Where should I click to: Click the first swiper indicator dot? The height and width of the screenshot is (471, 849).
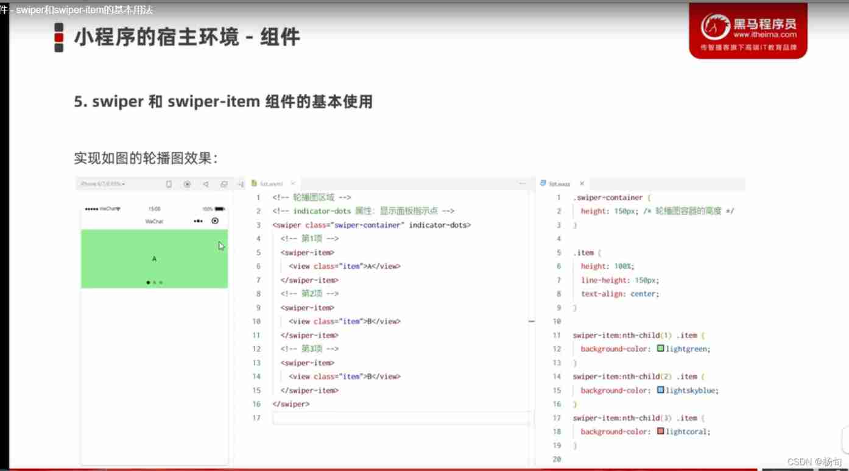(148, 283)
